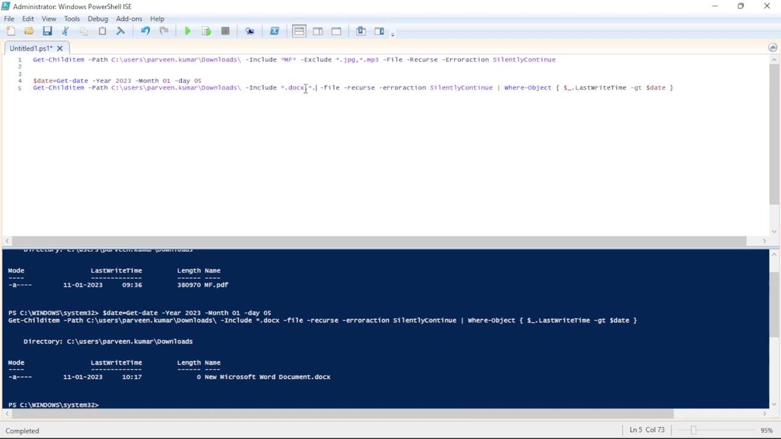Click New Microsoft Word Document.docx in the console

(x=267, y=377)
